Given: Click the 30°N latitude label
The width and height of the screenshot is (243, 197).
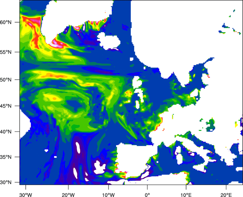Looking at the screenshot, I should click(6, 182).
